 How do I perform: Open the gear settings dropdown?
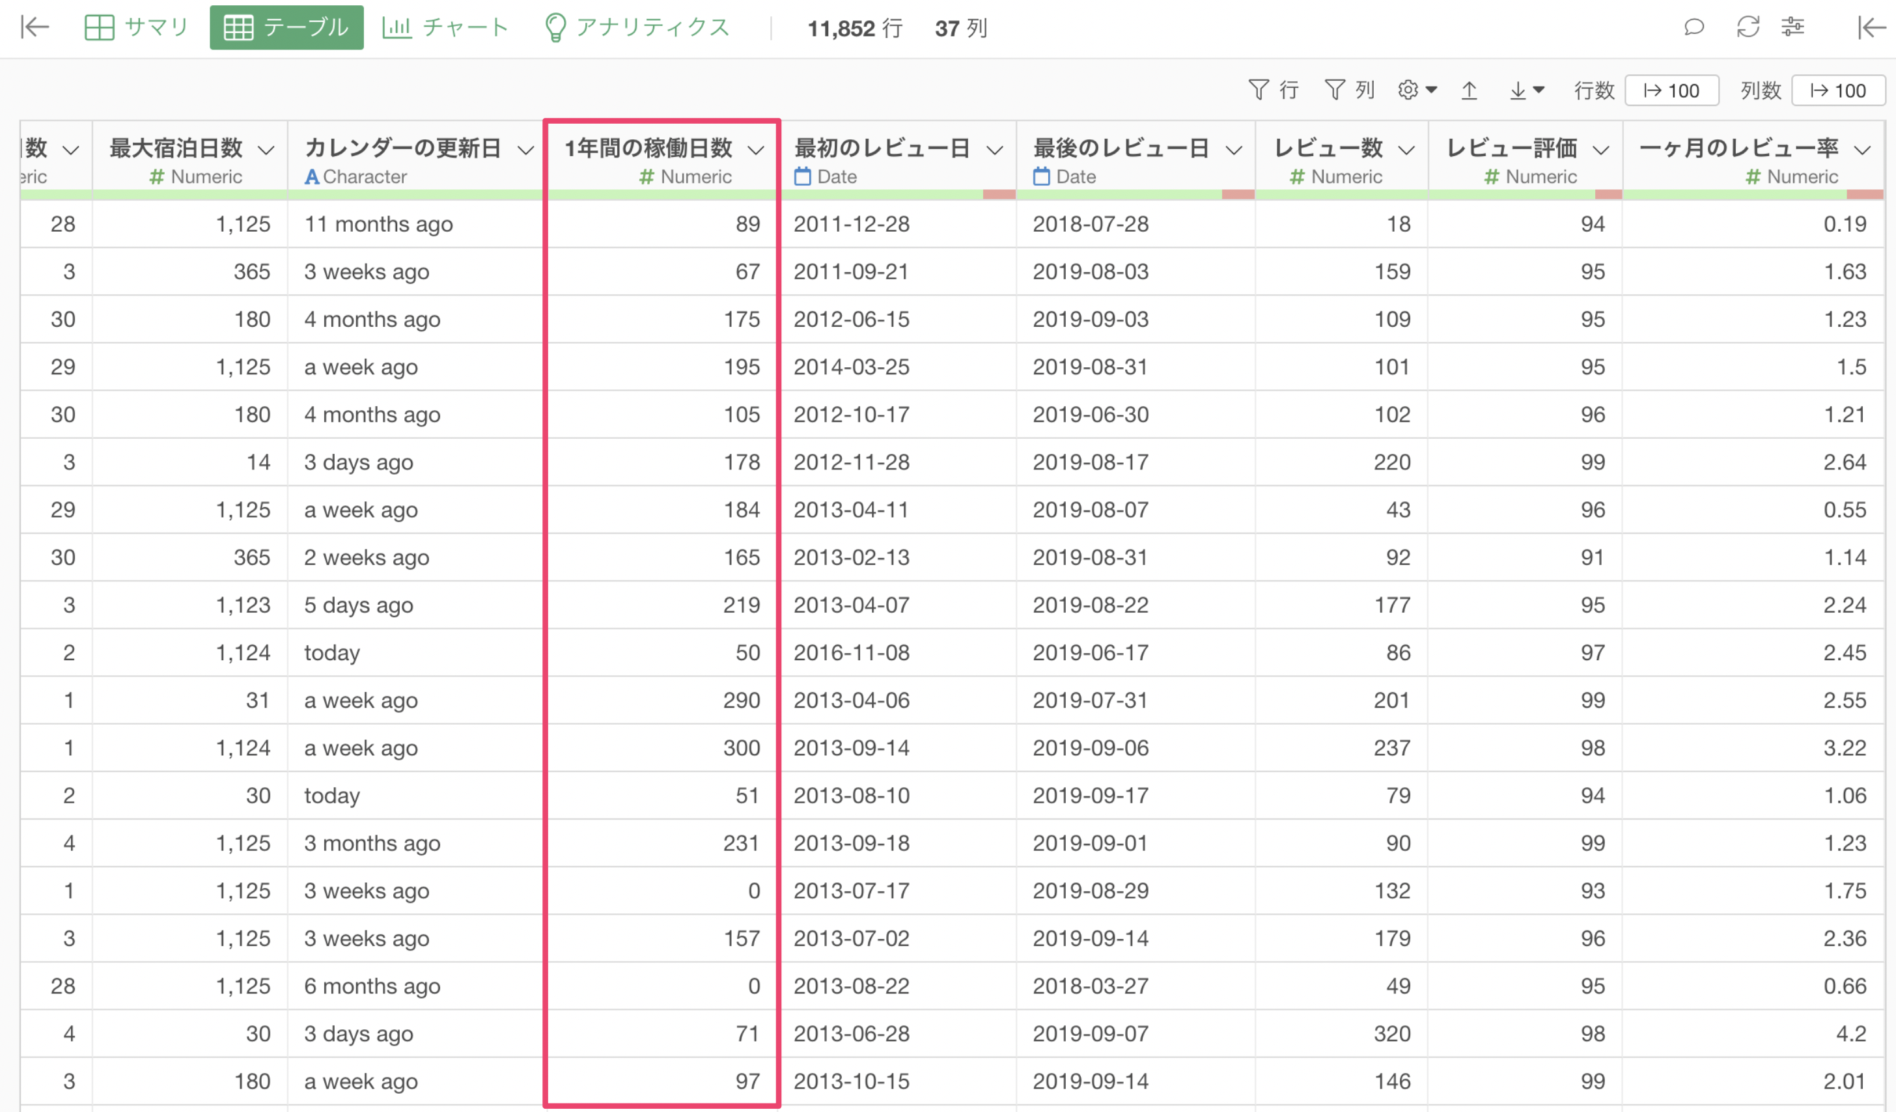pos(1417,90)
